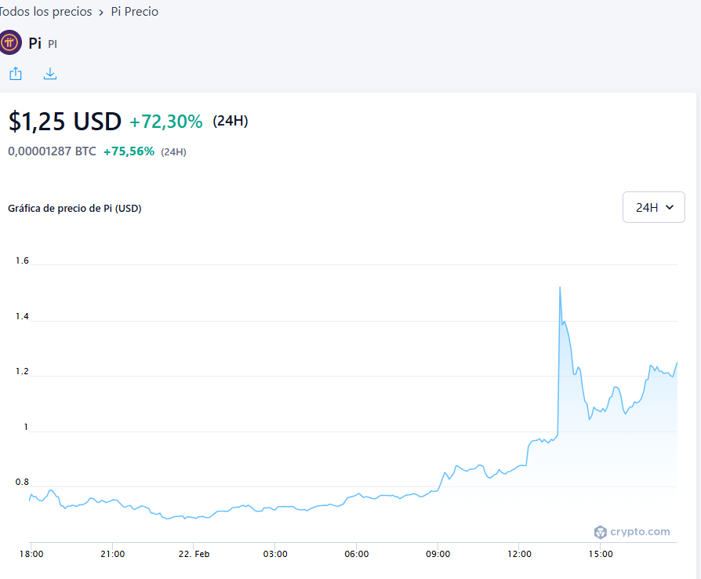
Task: Go to Todos los precios breadcrumb
Action: click(x=45, y=12)
